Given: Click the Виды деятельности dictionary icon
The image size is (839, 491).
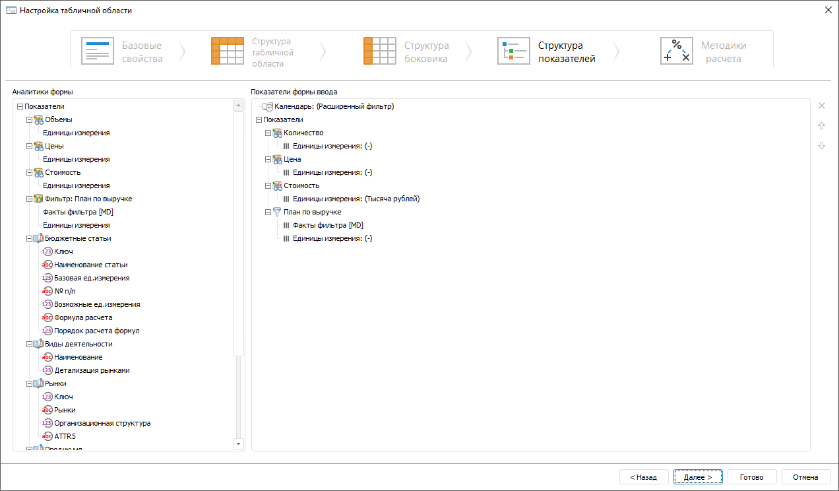Looking at the screenshot, I should pos(38,344).
